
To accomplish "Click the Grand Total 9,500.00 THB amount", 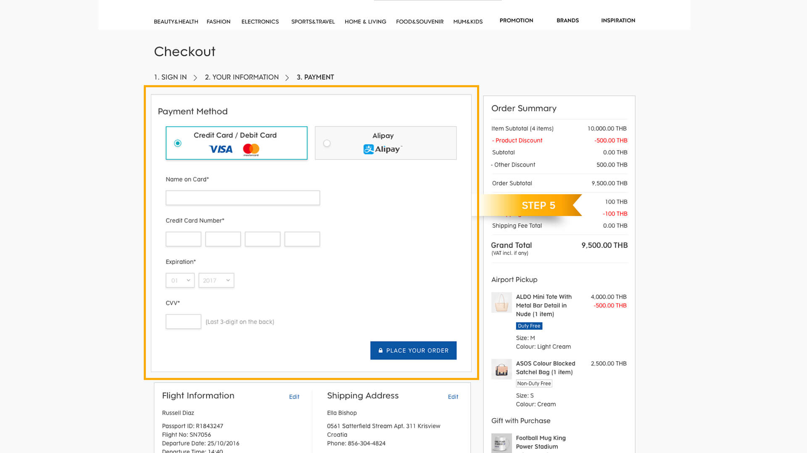I will pyautogui.click(x=604, y=245).
